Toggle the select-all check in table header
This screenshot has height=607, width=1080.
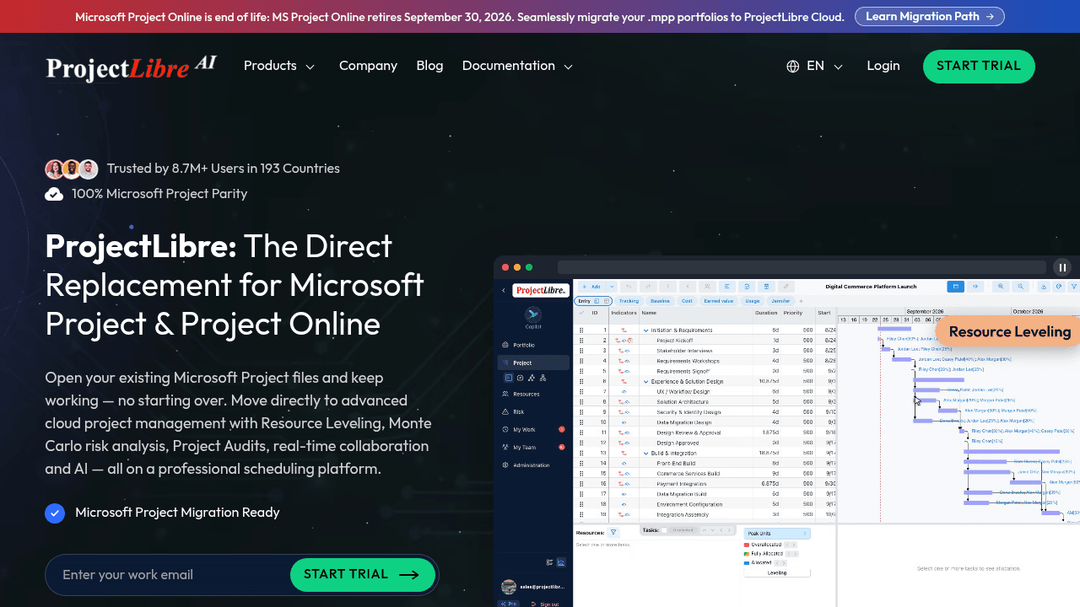click(580, 313)
